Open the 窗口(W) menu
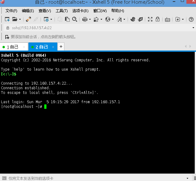Image resolution: width=196 pixels, height=181 pixels. pyautogui.click(x=100, y=11)
